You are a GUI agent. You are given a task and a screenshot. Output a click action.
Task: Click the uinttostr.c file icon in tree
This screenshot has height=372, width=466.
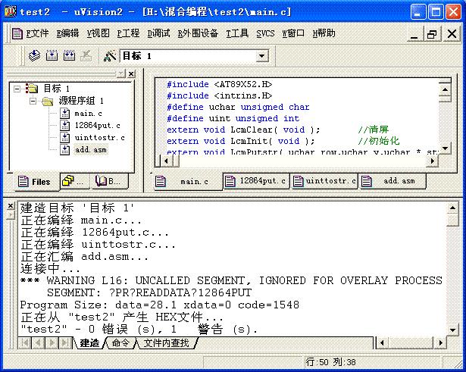tap(65, 138)
